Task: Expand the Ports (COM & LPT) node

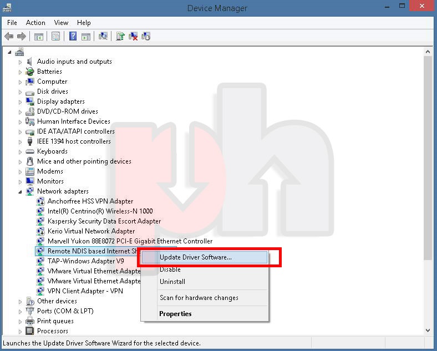Action: pos(21,311)
